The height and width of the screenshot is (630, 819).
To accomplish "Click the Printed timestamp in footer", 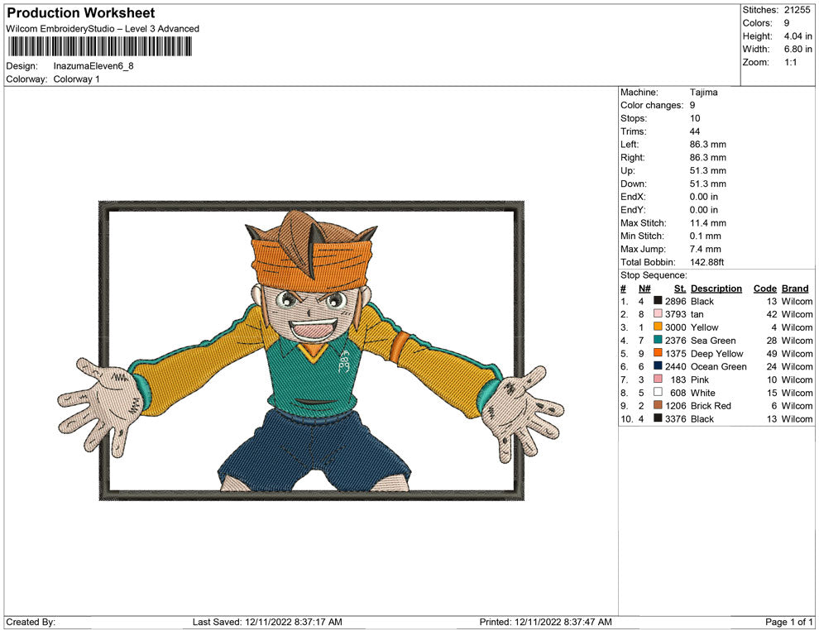I will [545, 622].
